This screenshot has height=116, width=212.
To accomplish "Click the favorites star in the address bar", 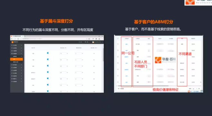I will 89,39.
